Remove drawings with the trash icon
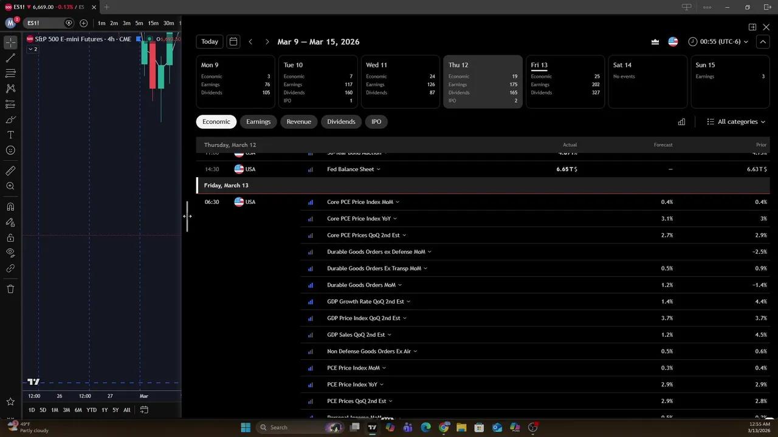Viewport: 778px width, 437px height. [10, 289]
